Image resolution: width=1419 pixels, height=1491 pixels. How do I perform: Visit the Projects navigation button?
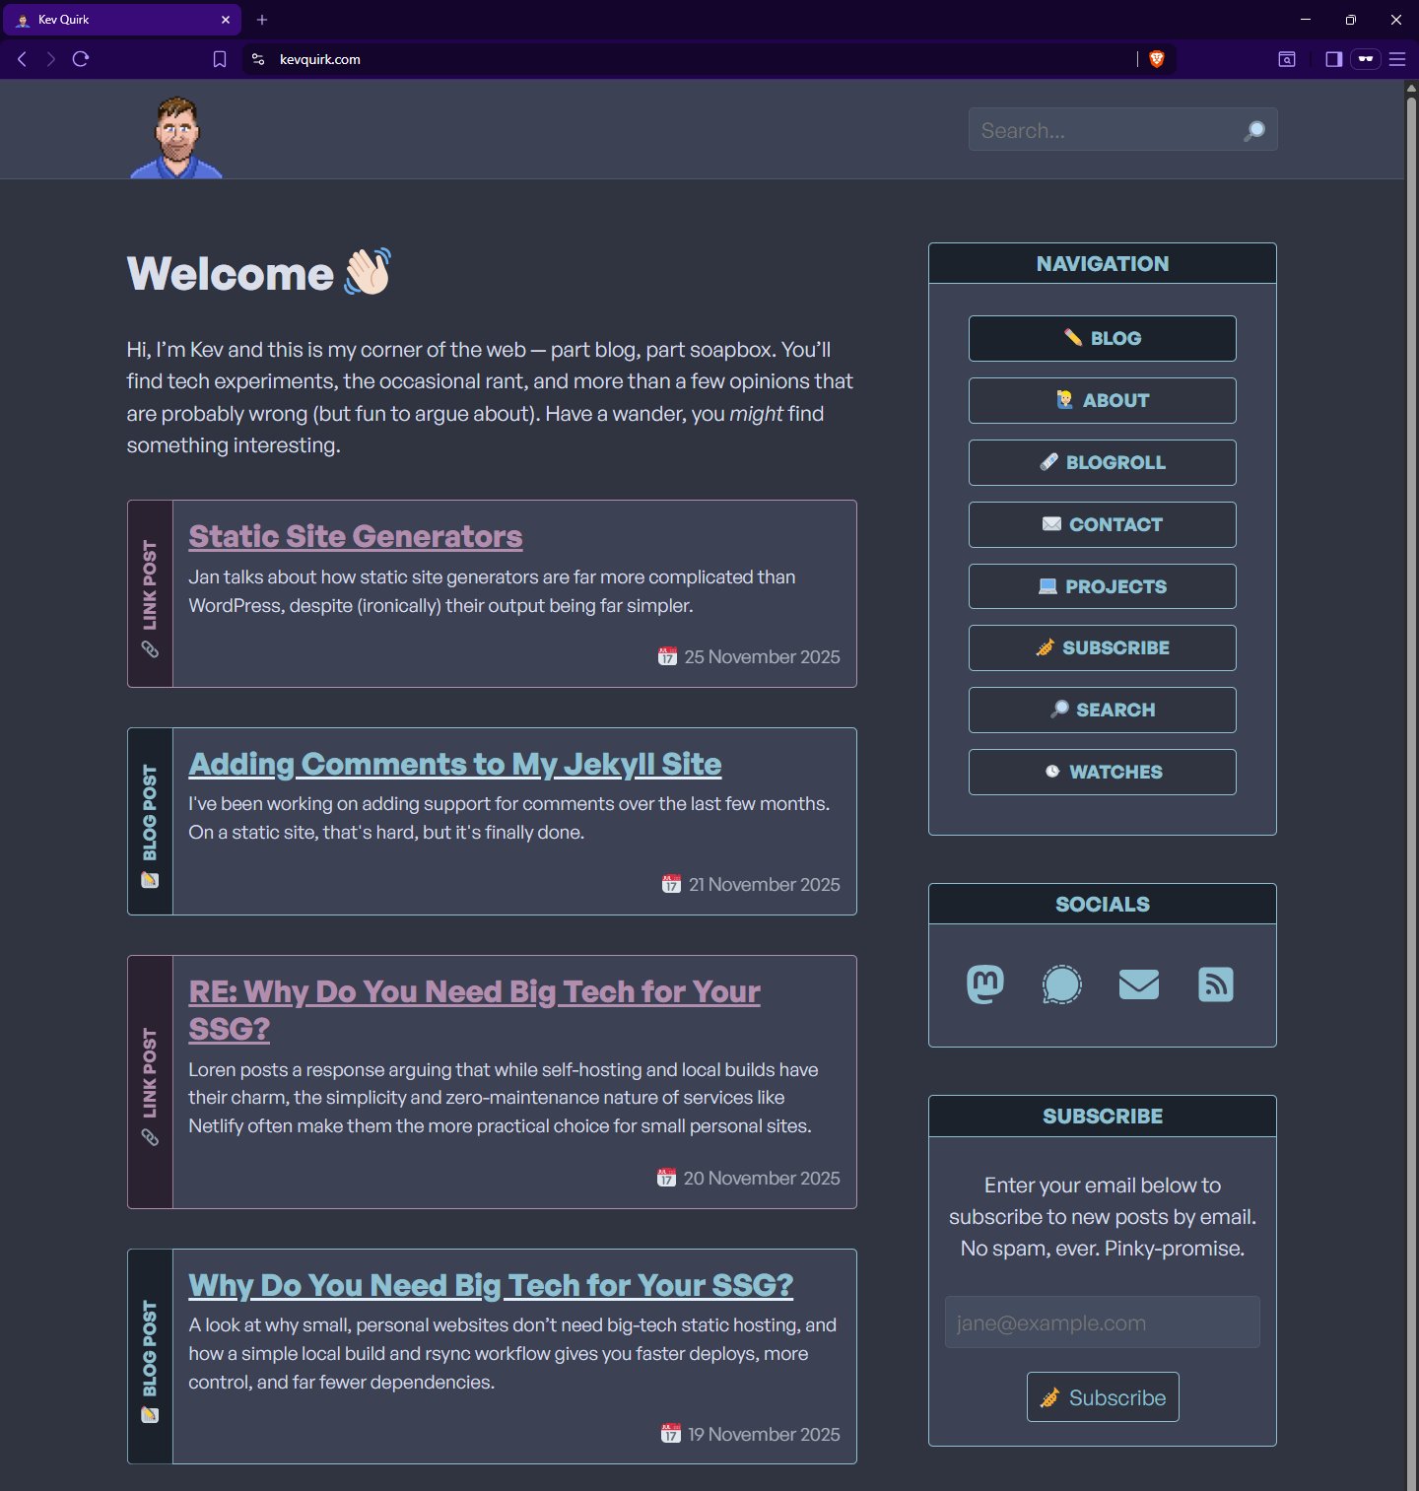coord(1103,586)
